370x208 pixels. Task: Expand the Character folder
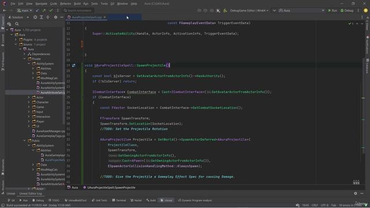click(x=29, y=102)
